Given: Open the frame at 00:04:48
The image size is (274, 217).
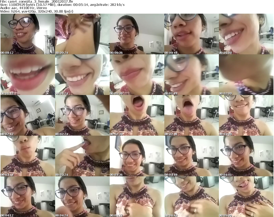Looking at the screenshot, I should point(192,197).
